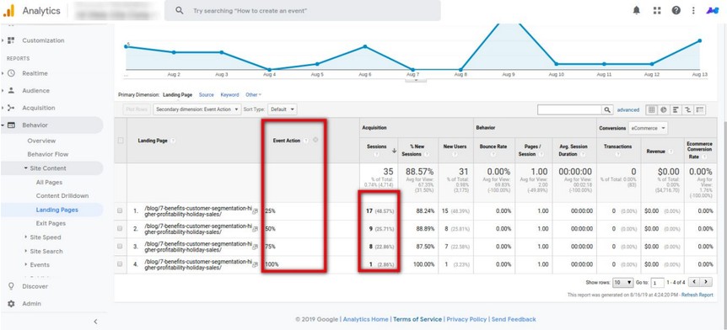Open notifications bell
727x330 pixels.
tap(637, 10)
